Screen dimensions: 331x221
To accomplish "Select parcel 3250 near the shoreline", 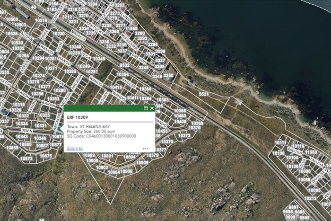I will (168, 75).
